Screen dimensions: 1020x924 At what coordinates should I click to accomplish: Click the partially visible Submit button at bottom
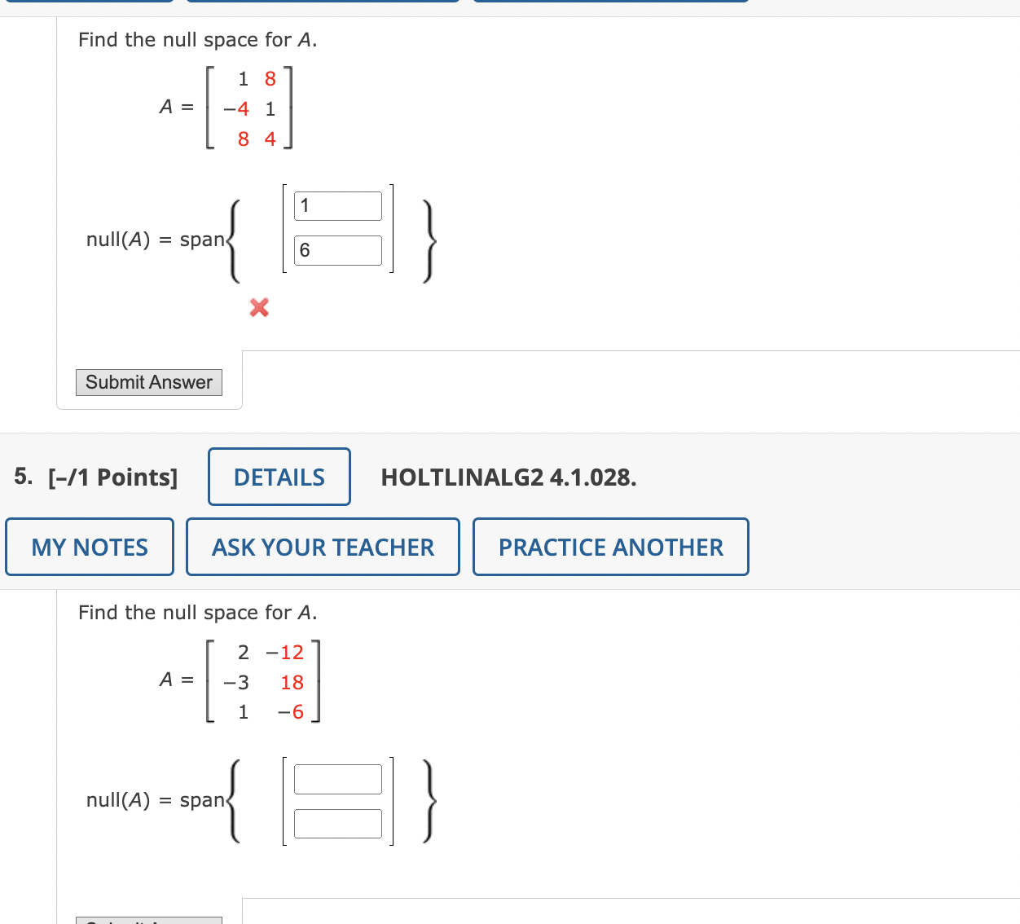(x=147, y=919)
